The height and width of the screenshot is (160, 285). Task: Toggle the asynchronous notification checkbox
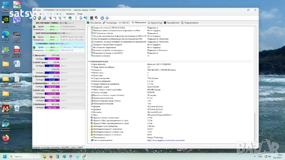point(92,48)
